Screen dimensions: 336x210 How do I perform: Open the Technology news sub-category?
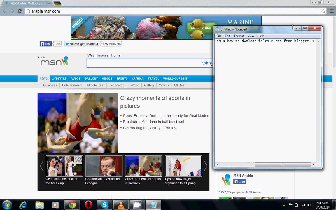(117, 85)
